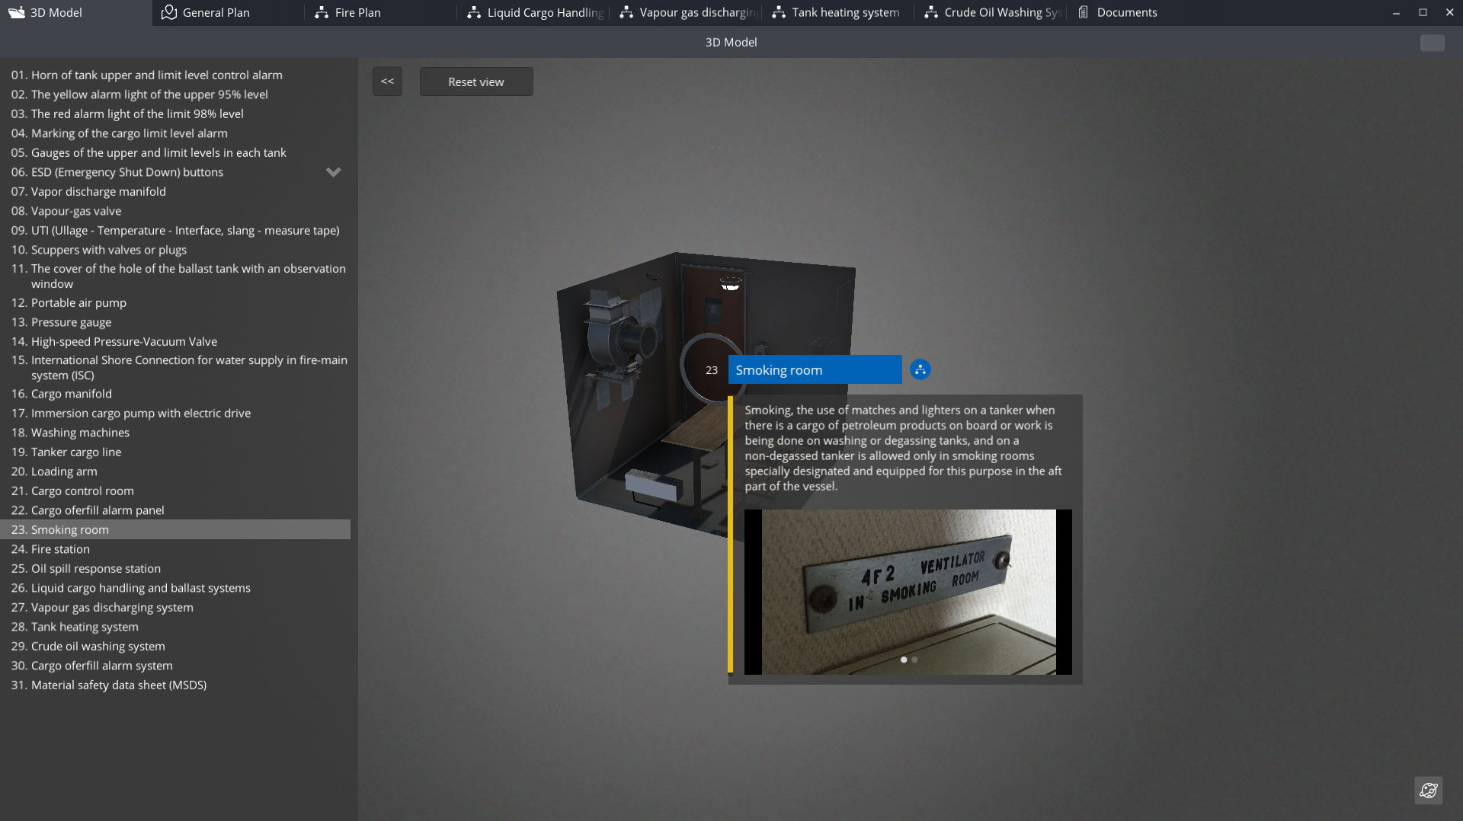Switch to the 3D Model tab
Screen dimensions: 1463x821
pyautogui.click(x=55, y=12)
